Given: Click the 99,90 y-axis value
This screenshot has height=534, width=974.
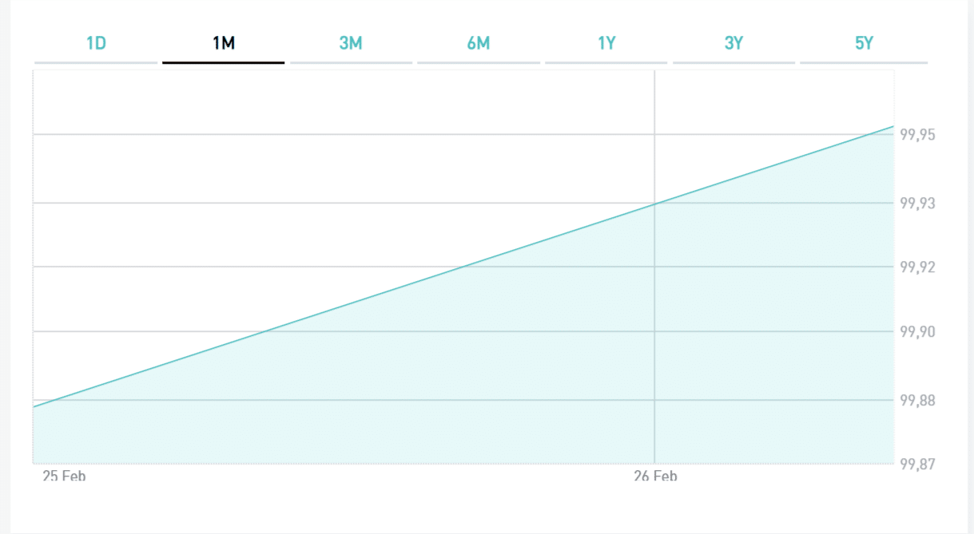Looking at the screenshot, I should pyautogui.click(x=917, y=331).
